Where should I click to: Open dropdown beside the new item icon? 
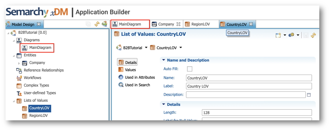pyautogui.click(x=285, y=35)
